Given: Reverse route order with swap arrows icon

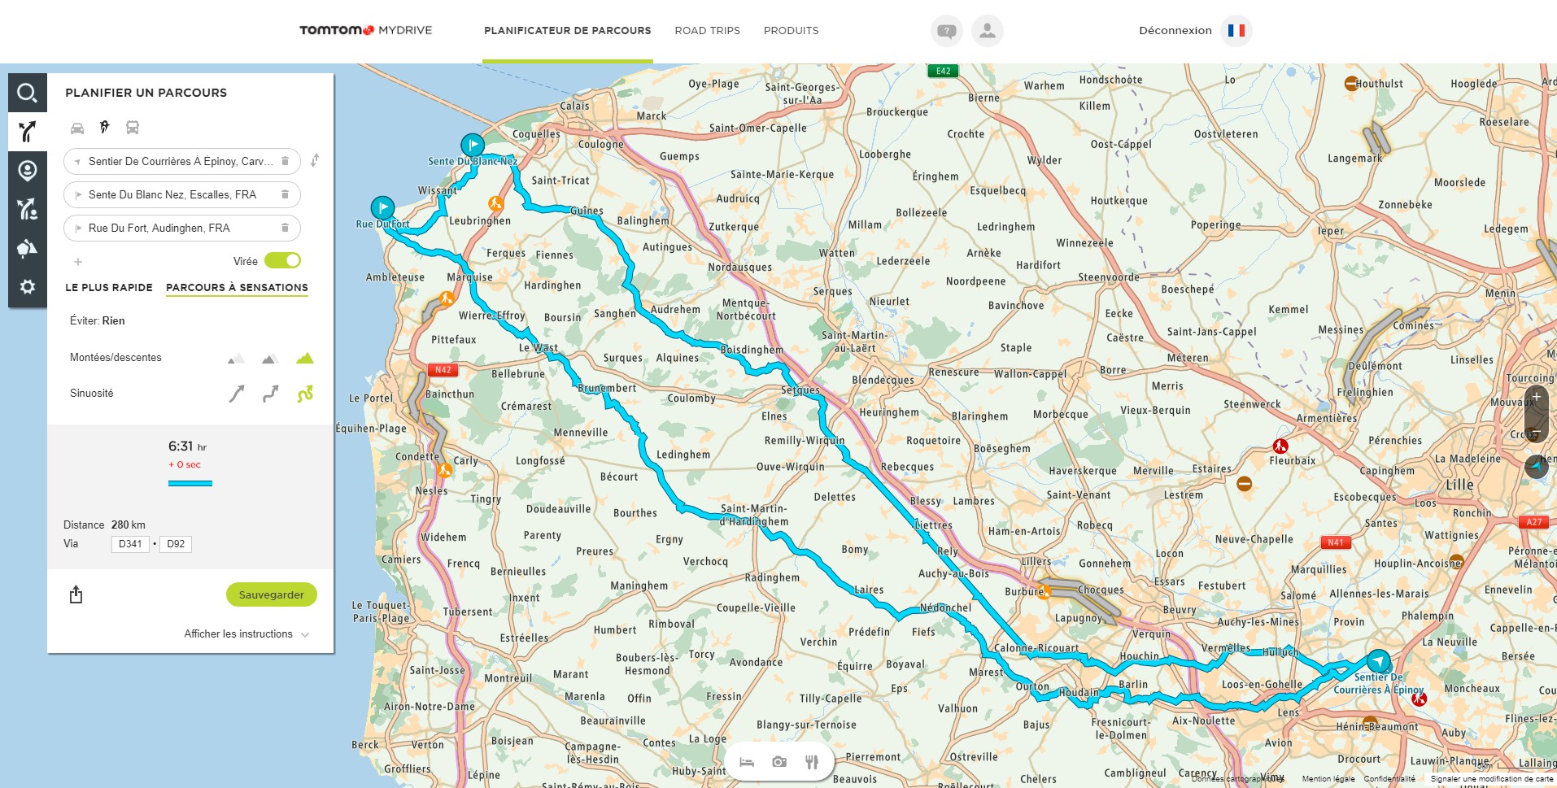Looking at the screenshot, I should pos(315,160).
